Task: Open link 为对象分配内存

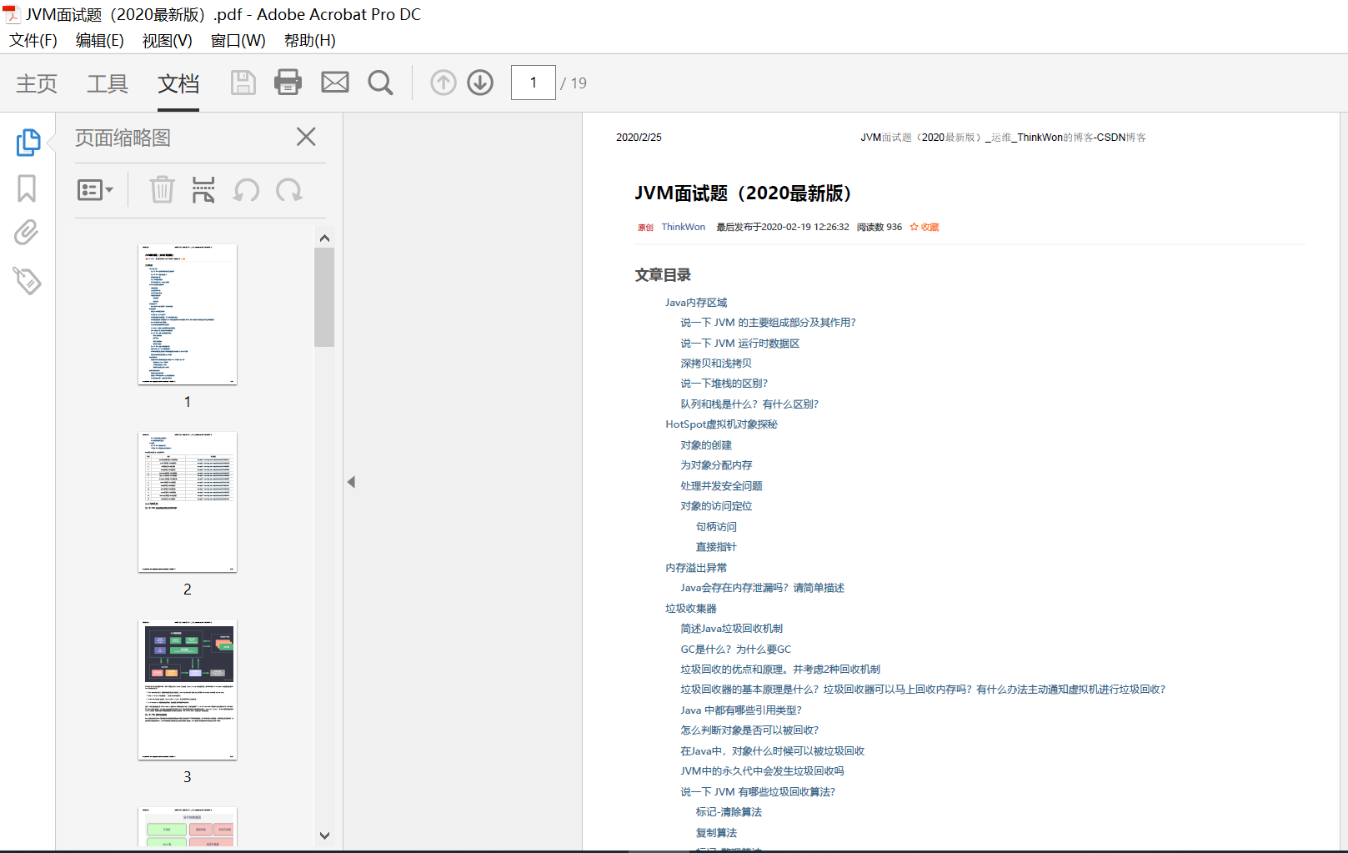Action: point(716,465)
